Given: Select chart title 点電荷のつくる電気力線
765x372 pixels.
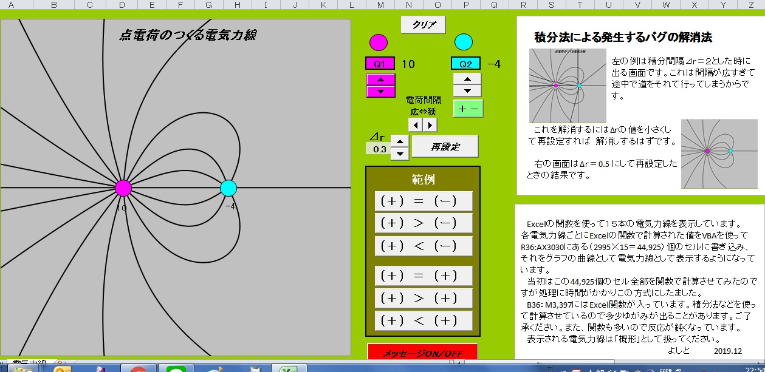Looking at the screenshot, I should click(187, 35).
